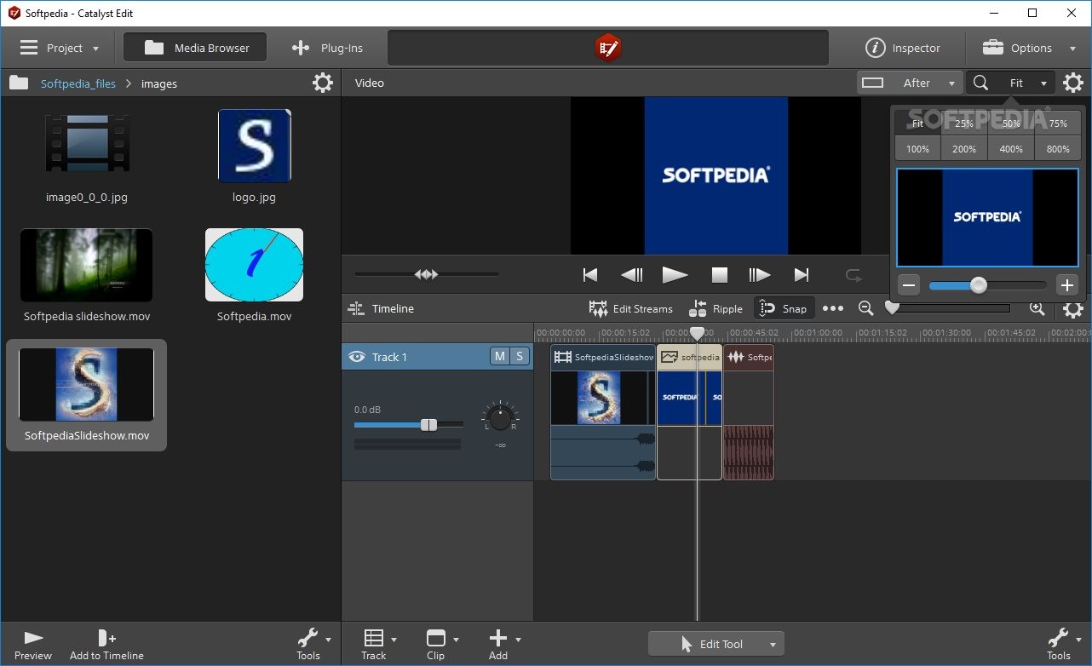The width and height of the screenshot is (1092, 666).
Task: Click the folder icon in breadcrumb
Action: point(19,83)
